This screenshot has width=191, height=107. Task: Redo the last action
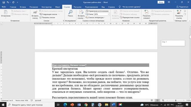click(13, 2)
